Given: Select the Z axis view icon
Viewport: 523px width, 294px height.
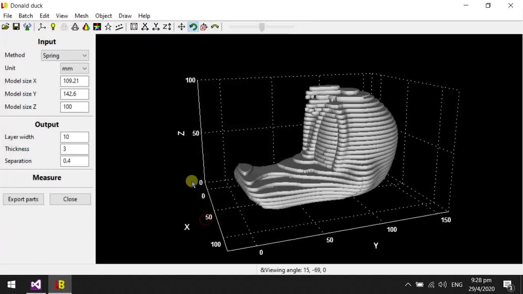Looking at the screenshot, I should point(167,27).
